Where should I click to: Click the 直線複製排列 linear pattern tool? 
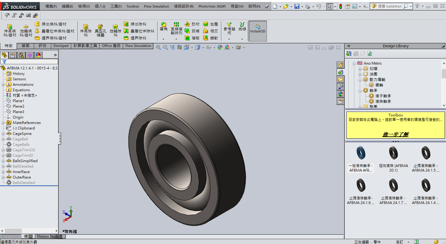(x=176, y=28)
